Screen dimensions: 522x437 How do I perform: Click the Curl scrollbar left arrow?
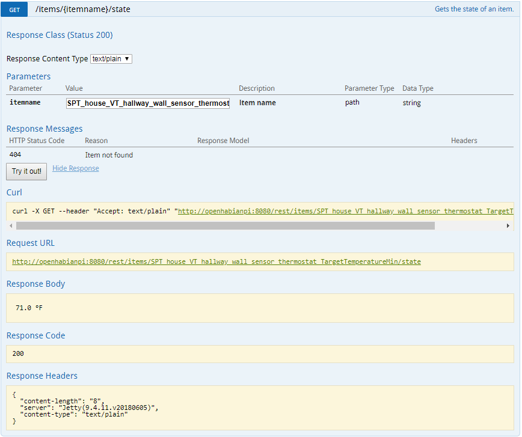click(11, 226)
